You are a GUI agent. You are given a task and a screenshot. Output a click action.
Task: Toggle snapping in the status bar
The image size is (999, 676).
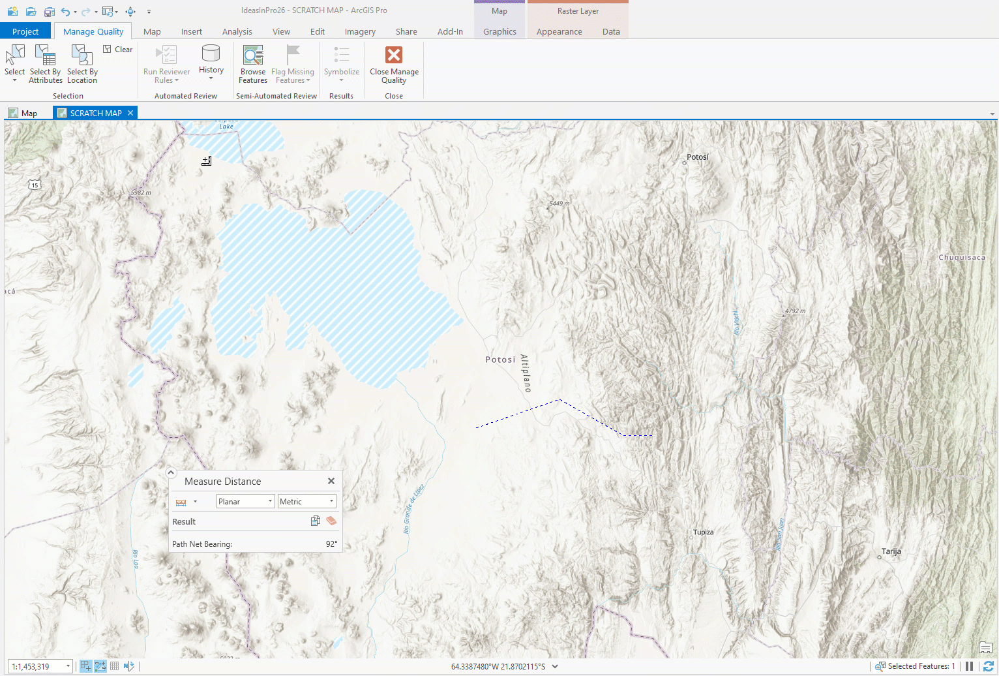click(85, 666)
